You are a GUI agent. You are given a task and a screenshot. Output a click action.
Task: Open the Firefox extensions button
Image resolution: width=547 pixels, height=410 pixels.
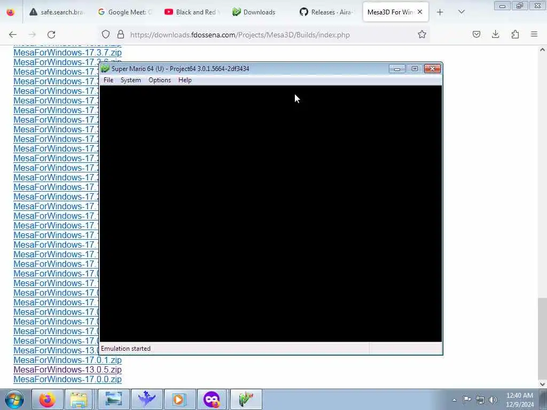[515, 34]
